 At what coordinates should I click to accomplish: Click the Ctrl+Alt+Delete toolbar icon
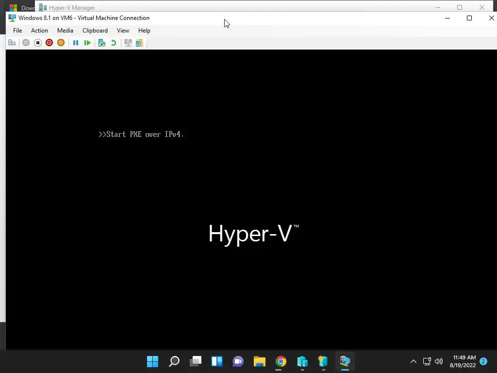[x=12, y=43]
